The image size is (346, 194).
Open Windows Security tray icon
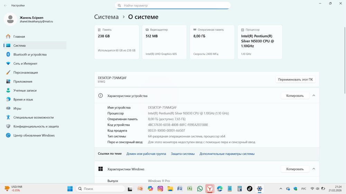(x=295, y=189)
